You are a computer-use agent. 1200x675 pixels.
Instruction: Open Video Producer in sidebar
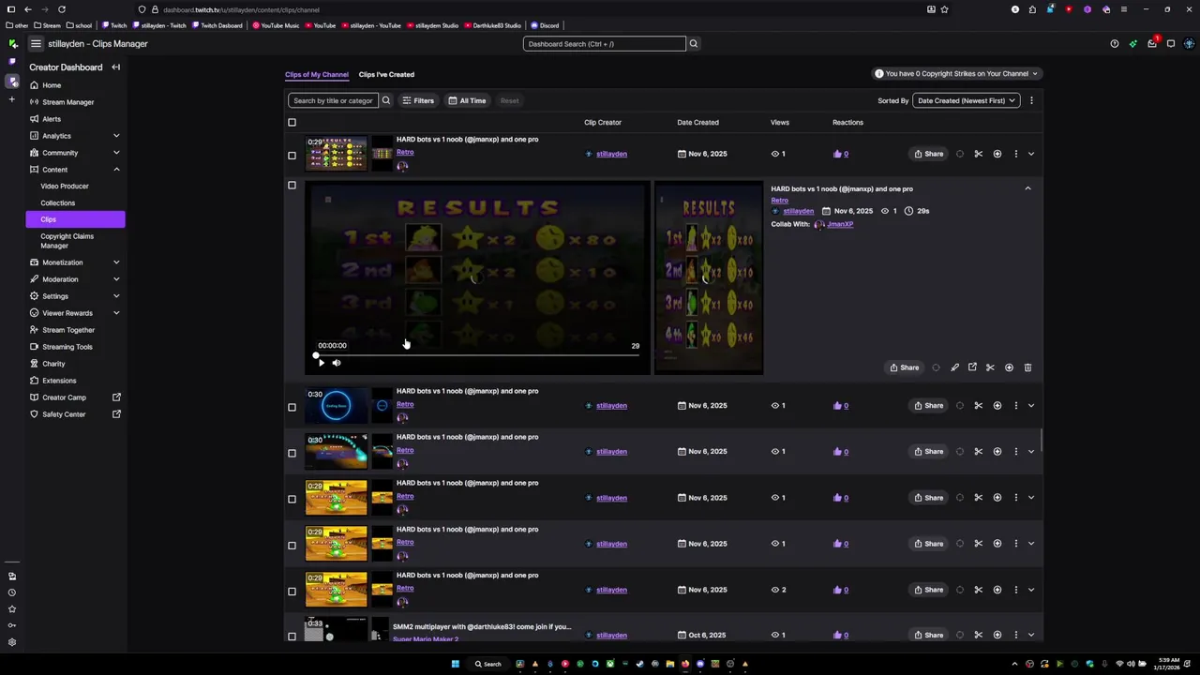coord(65,186)
